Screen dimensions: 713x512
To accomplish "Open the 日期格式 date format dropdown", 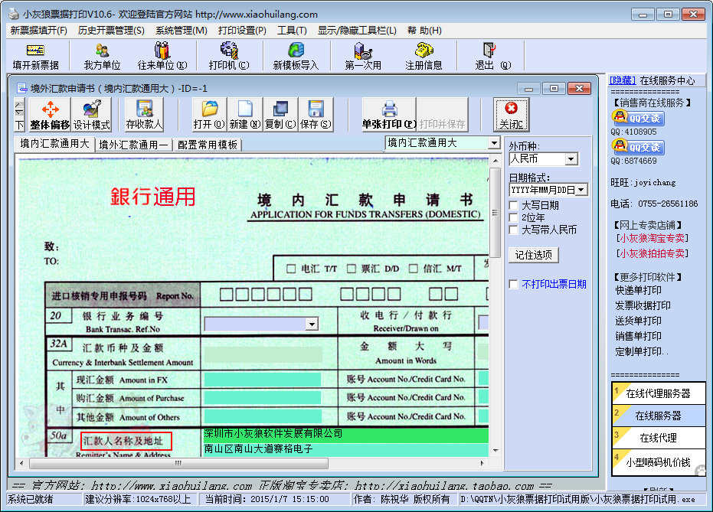I will [x=581, y=189].
